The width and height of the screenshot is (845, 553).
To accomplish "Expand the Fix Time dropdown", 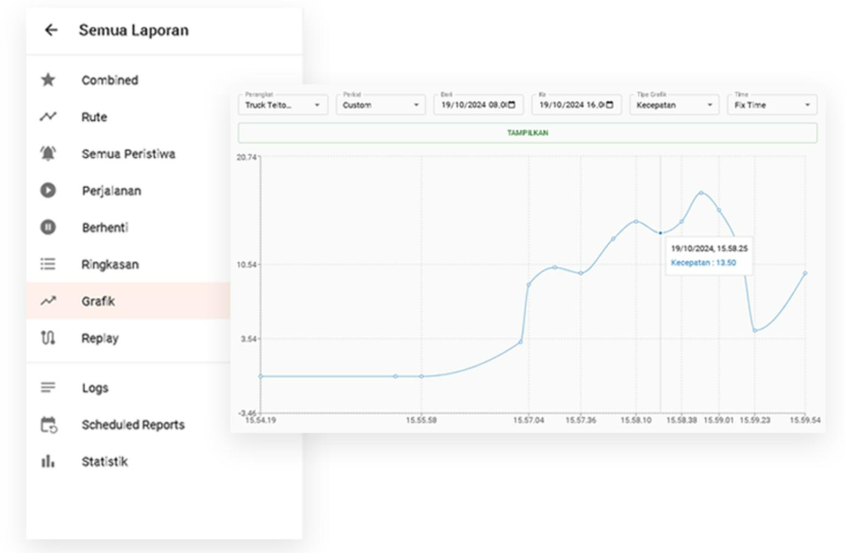I will point(771,105).
